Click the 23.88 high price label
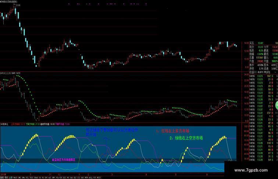The image size is (278, 179). coord(18,5)
